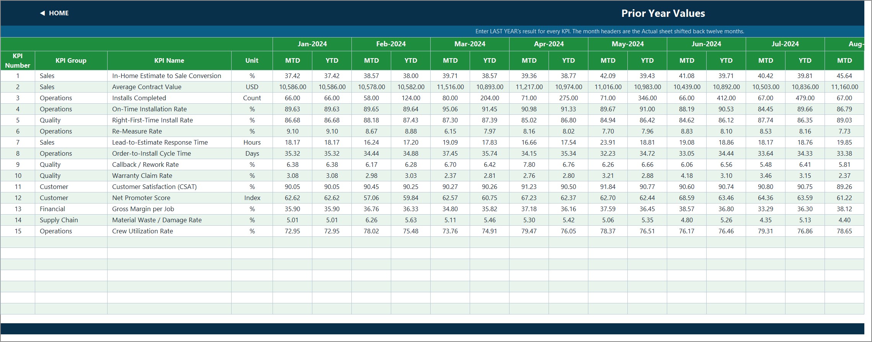The width and height of the screenshot is (872, 342).
Task: Click the HOME back arrow icon
Action: click(42, 13)
